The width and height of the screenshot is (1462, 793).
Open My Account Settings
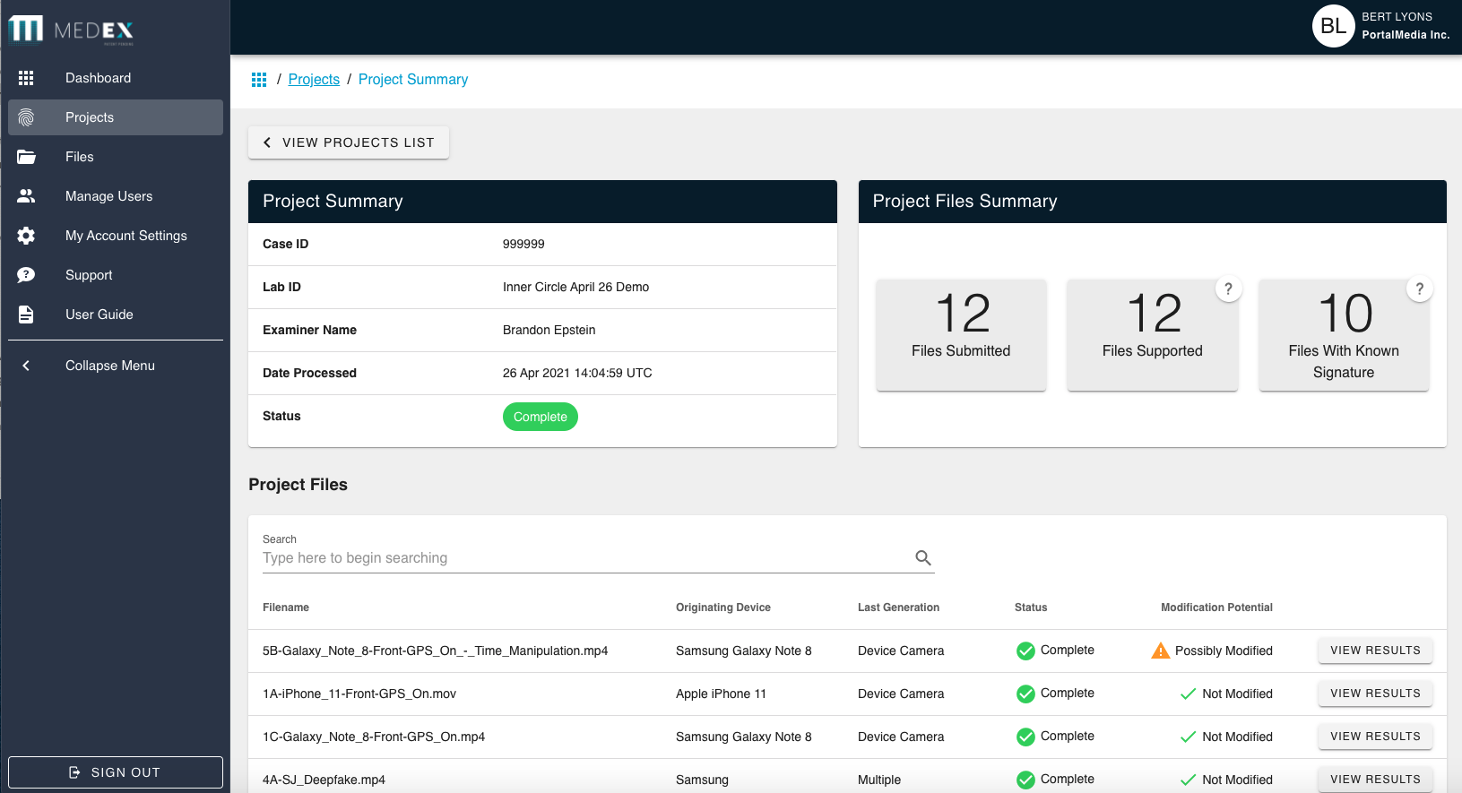(116, 236)
